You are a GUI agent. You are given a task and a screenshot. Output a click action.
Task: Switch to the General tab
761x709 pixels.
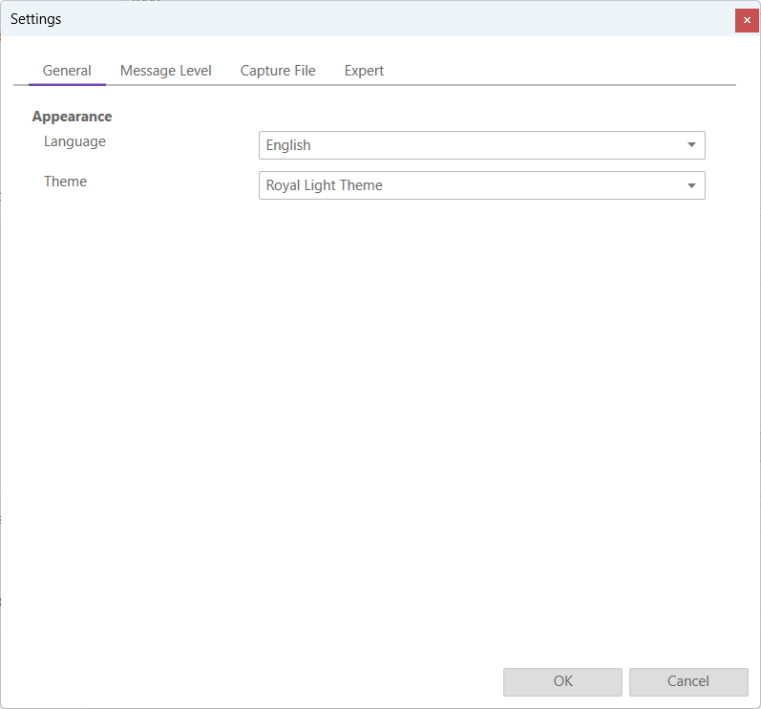(67, 71)
